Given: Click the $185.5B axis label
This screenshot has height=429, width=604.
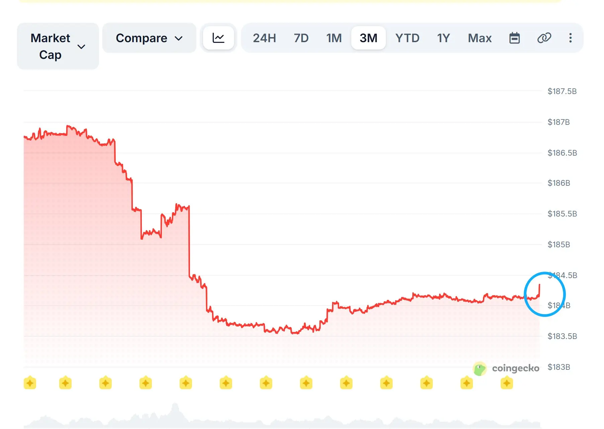Looking at the screenshot, I should (x=562, y=214).
